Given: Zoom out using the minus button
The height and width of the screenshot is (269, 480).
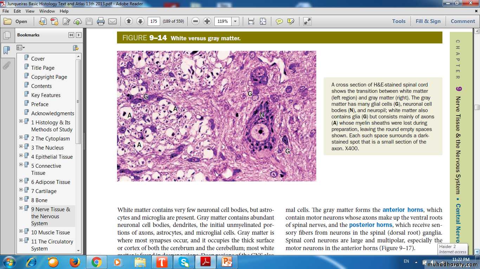Looking at the screenshot, I should 196,21.
